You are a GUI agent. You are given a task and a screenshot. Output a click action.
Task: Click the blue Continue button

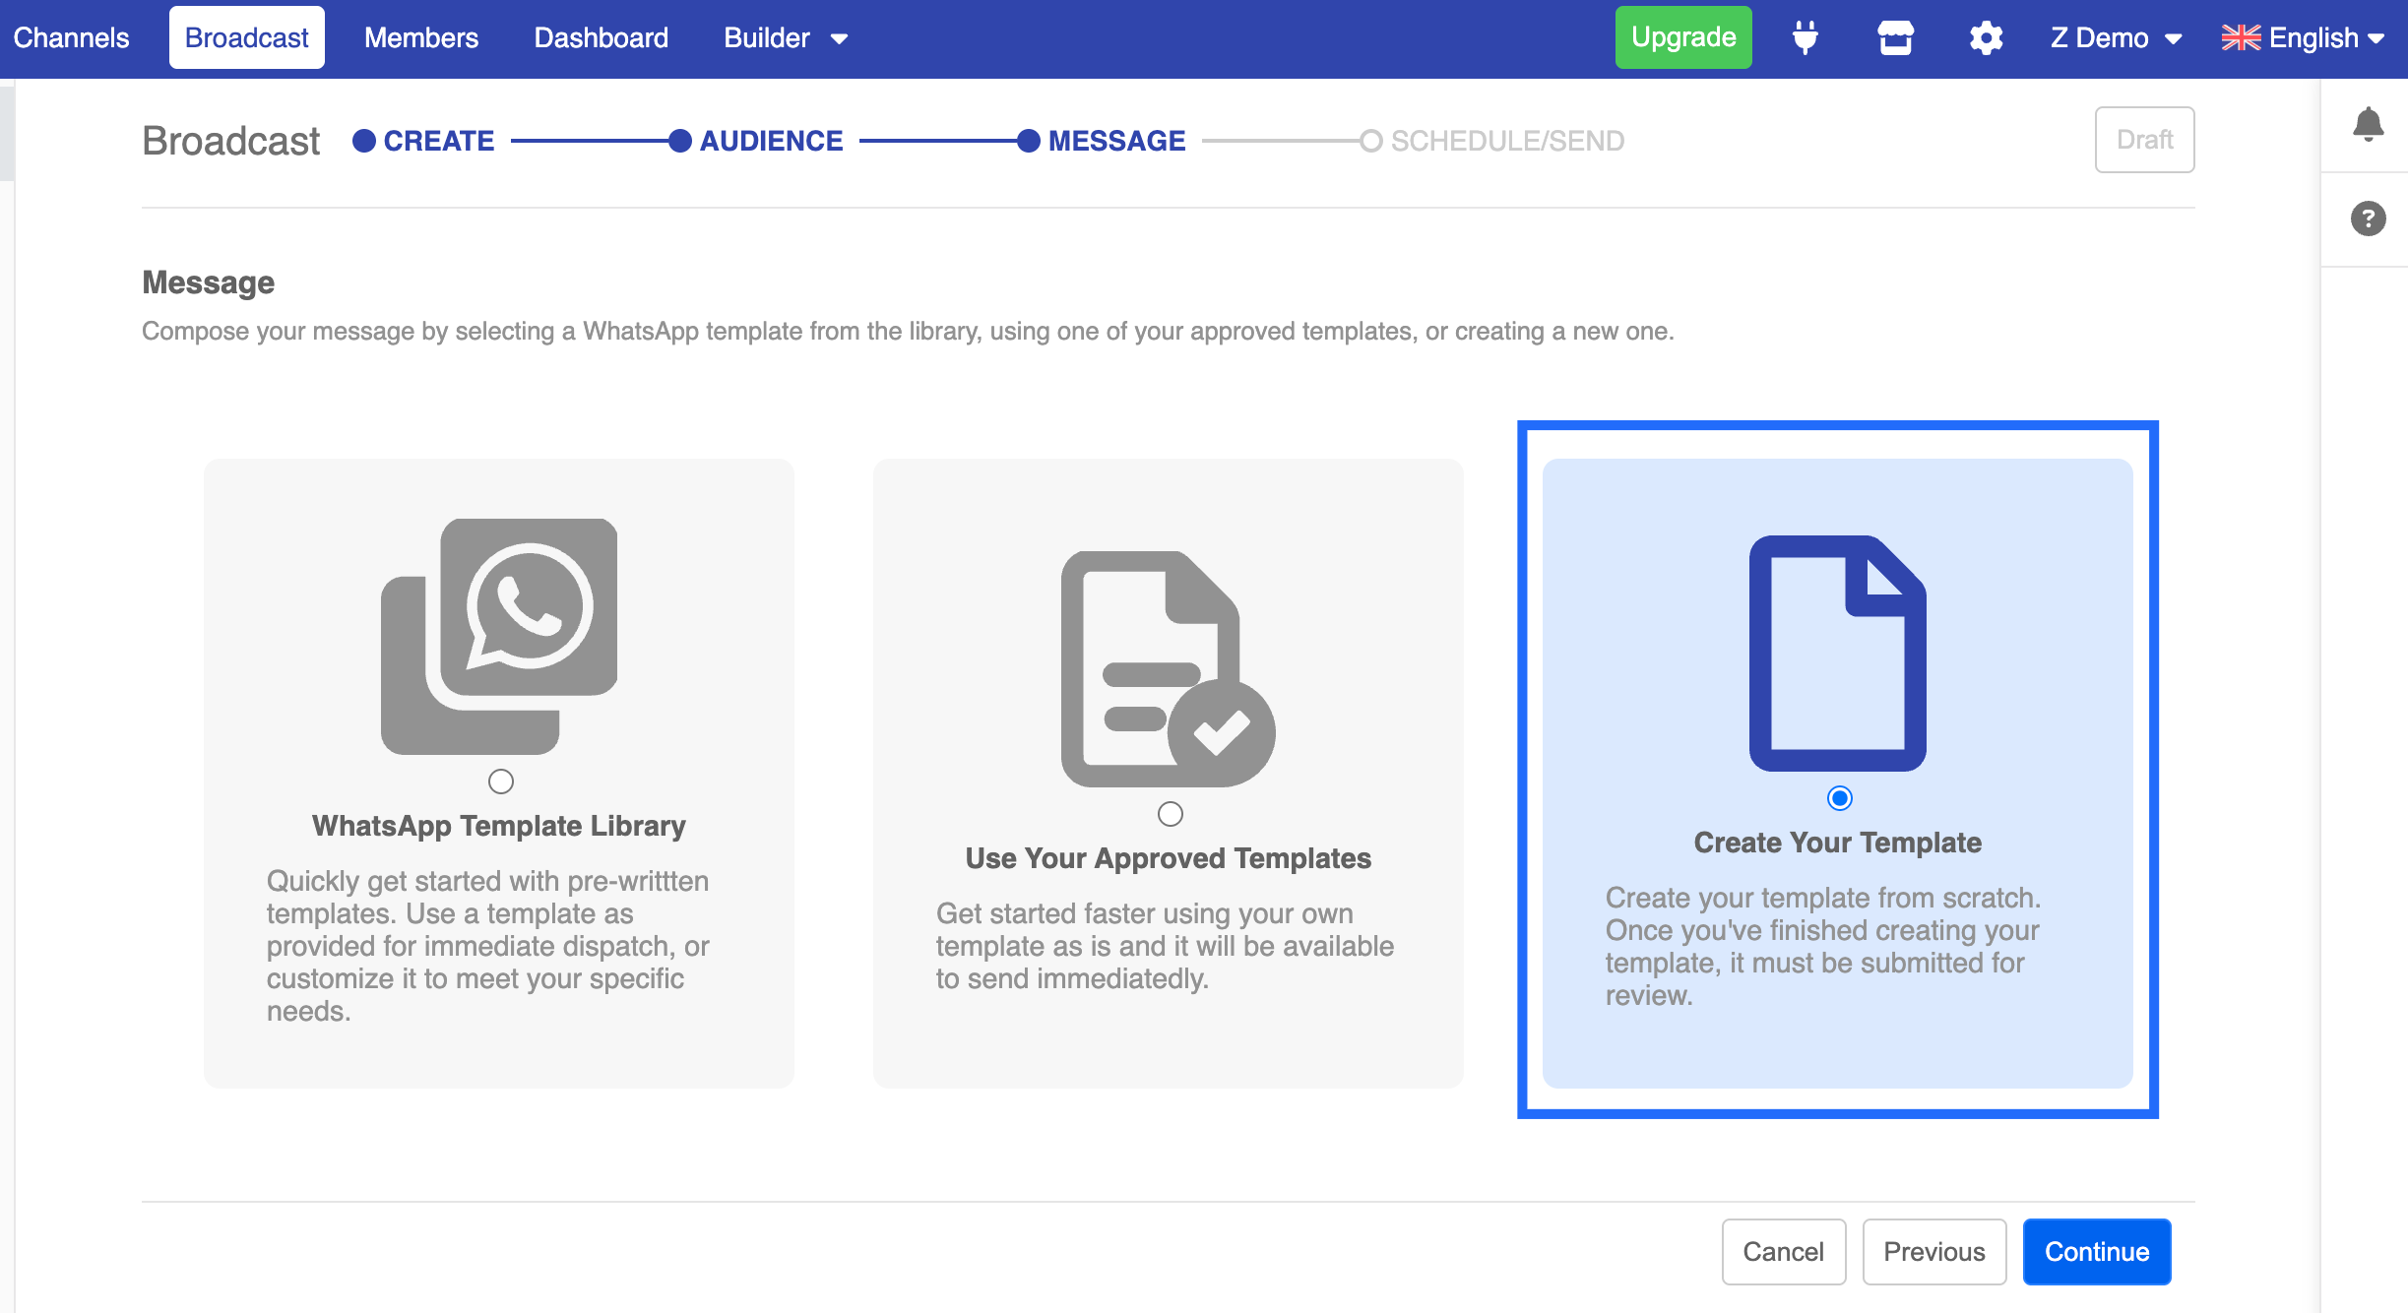(2096, 1252)
